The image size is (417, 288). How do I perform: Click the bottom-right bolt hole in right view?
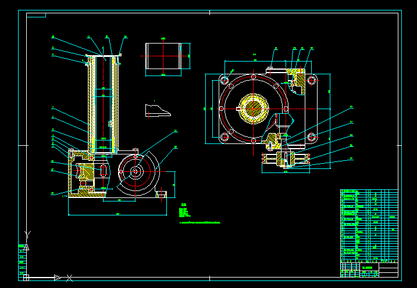[312, 137]
